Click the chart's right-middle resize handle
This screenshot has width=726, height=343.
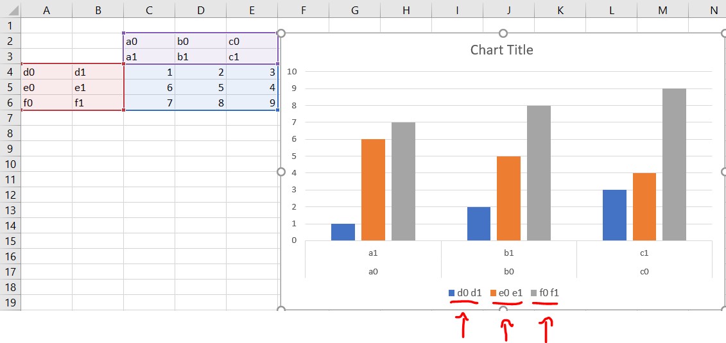[x=725, y=171]
